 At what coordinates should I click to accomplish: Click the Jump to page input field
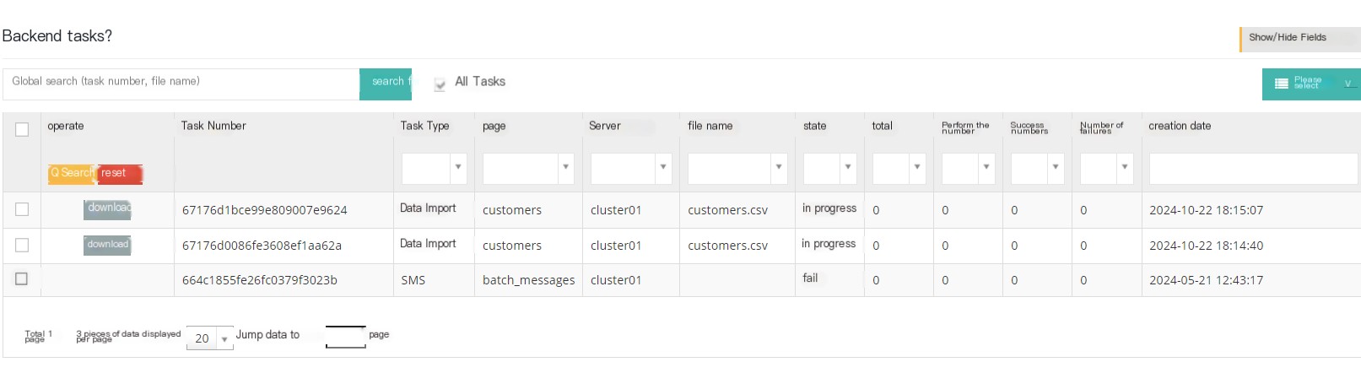click(x=346, y=337)
